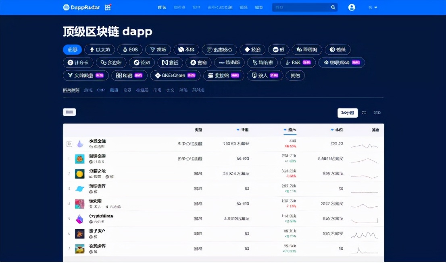Open the apps grid icon with red badge
446x263 pixels.
coord(107,7)
